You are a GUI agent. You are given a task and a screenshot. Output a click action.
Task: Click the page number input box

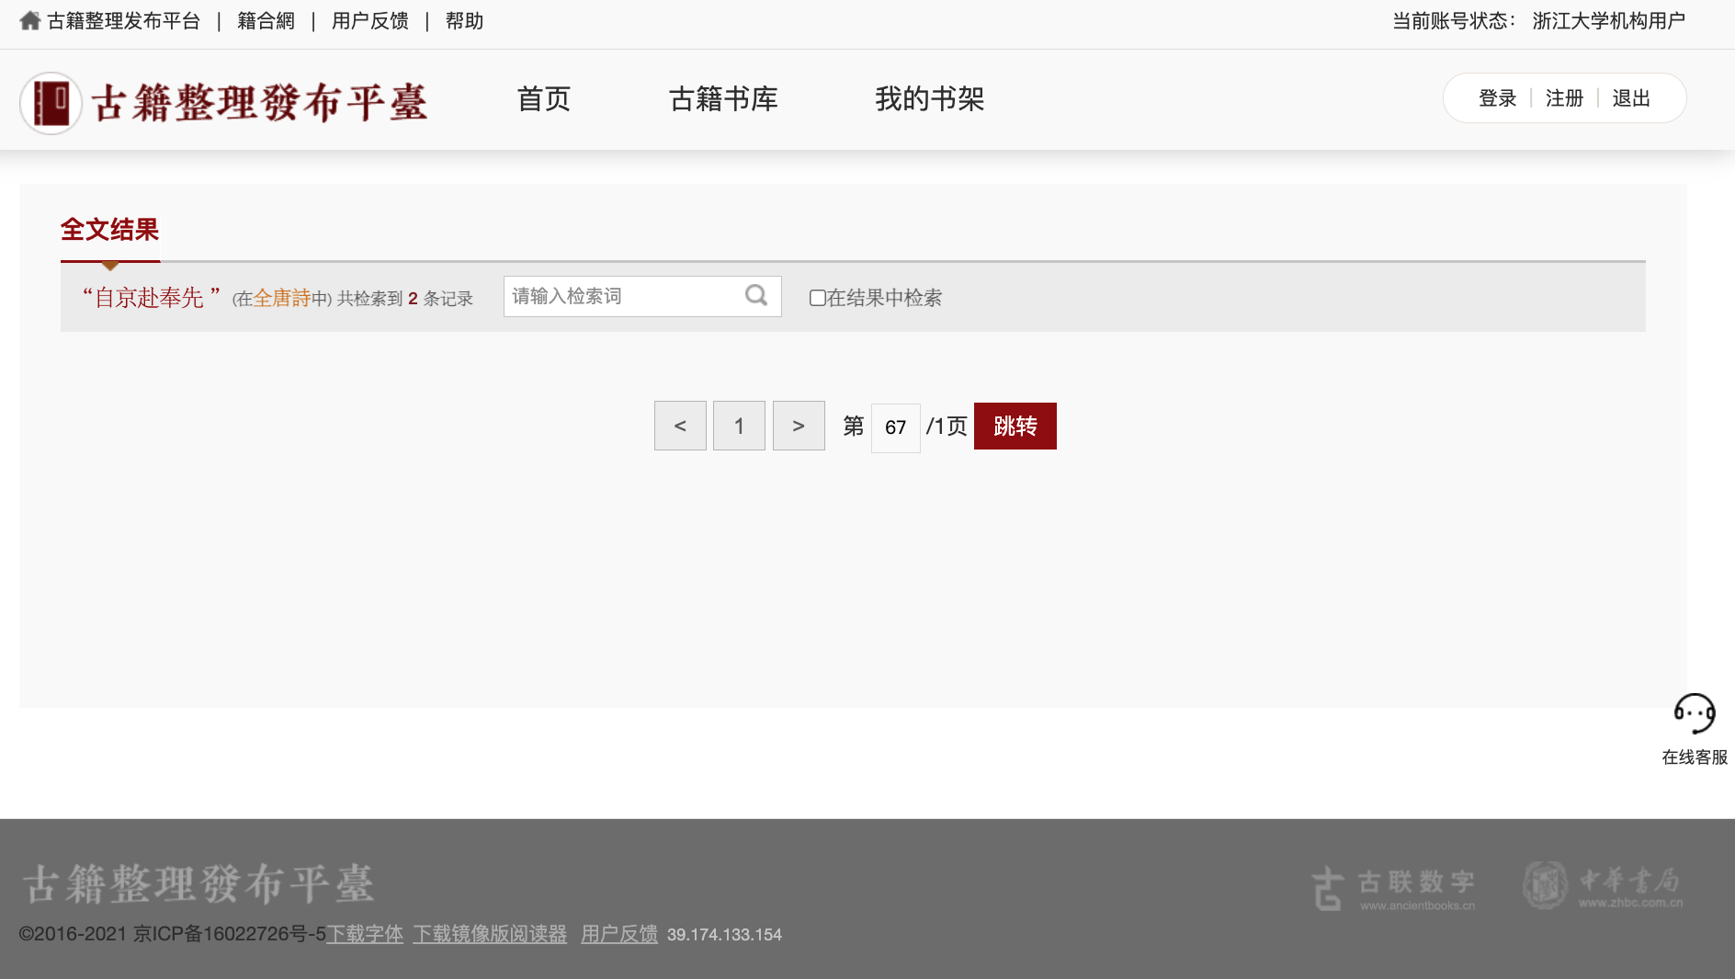(895, 427)
